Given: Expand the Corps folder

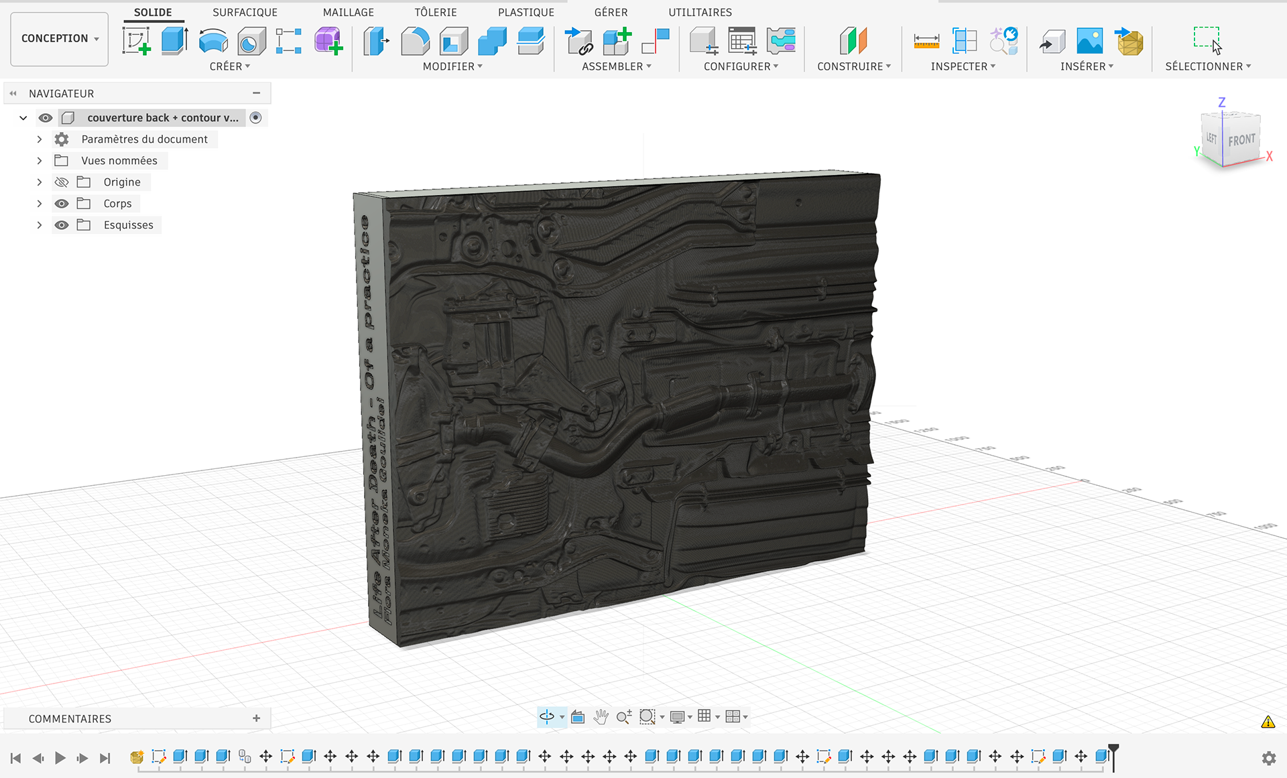Looking at the screenshot, I should click(40, 204).
